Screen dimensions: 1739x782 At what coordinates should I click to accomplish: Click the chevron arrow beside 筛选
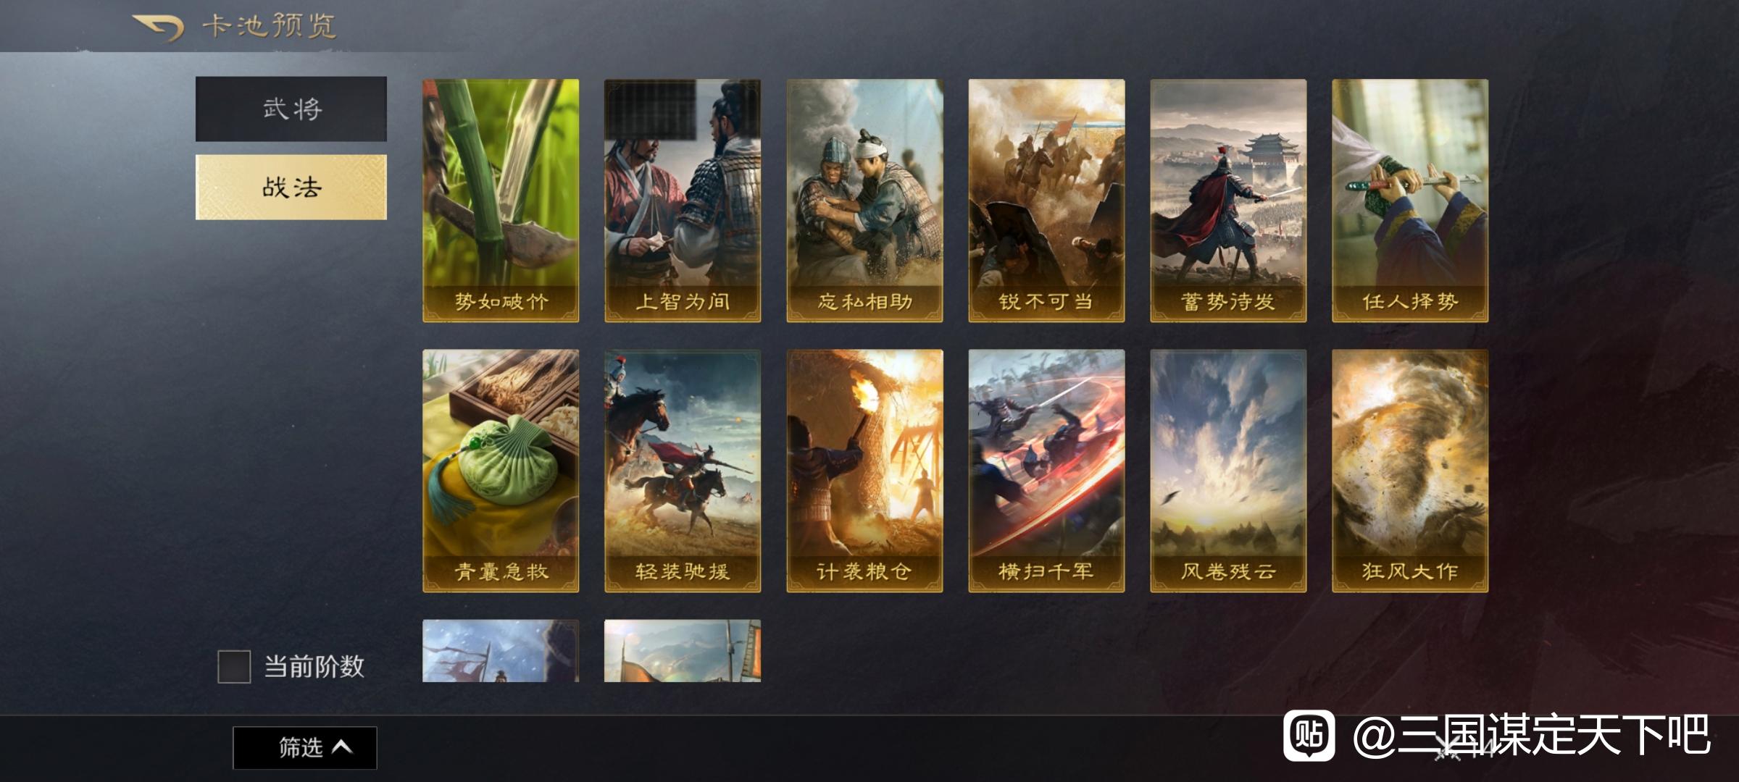[x=342, y=747]
